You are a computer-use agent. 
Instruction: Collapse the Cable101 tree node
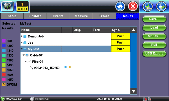(x=24, y=55)
